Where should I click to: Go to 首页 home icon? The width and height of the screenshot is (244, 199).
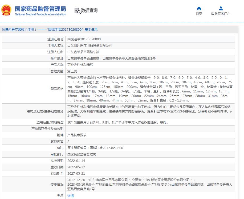(x=199, y=9)
